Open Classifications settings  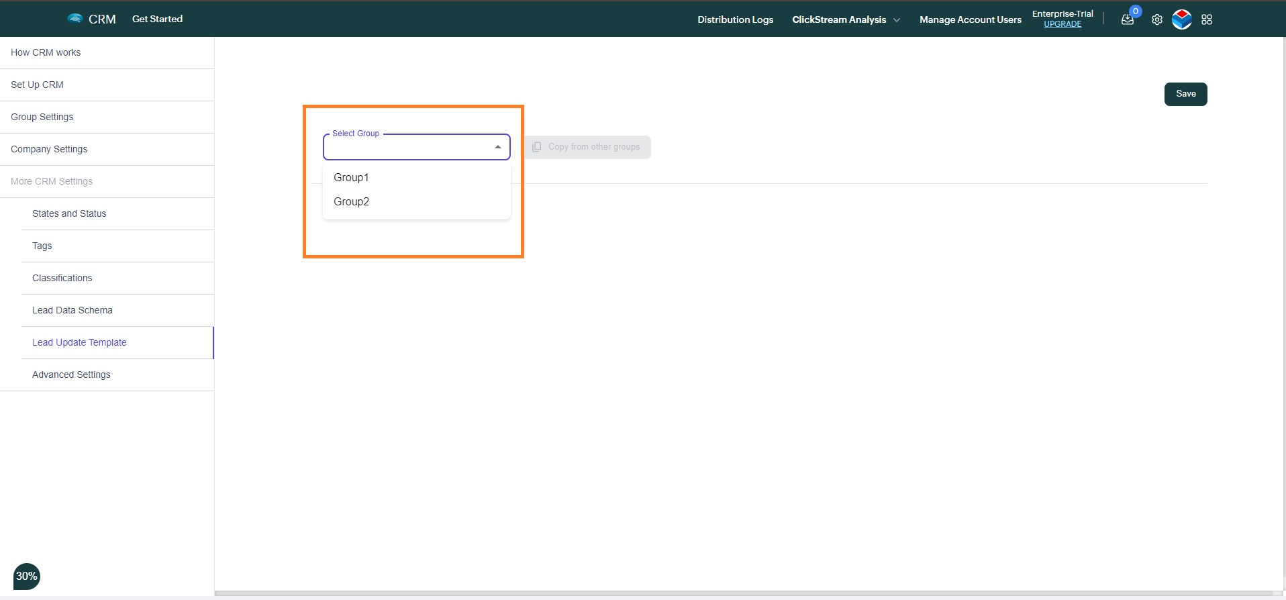[x=117, y=278]
